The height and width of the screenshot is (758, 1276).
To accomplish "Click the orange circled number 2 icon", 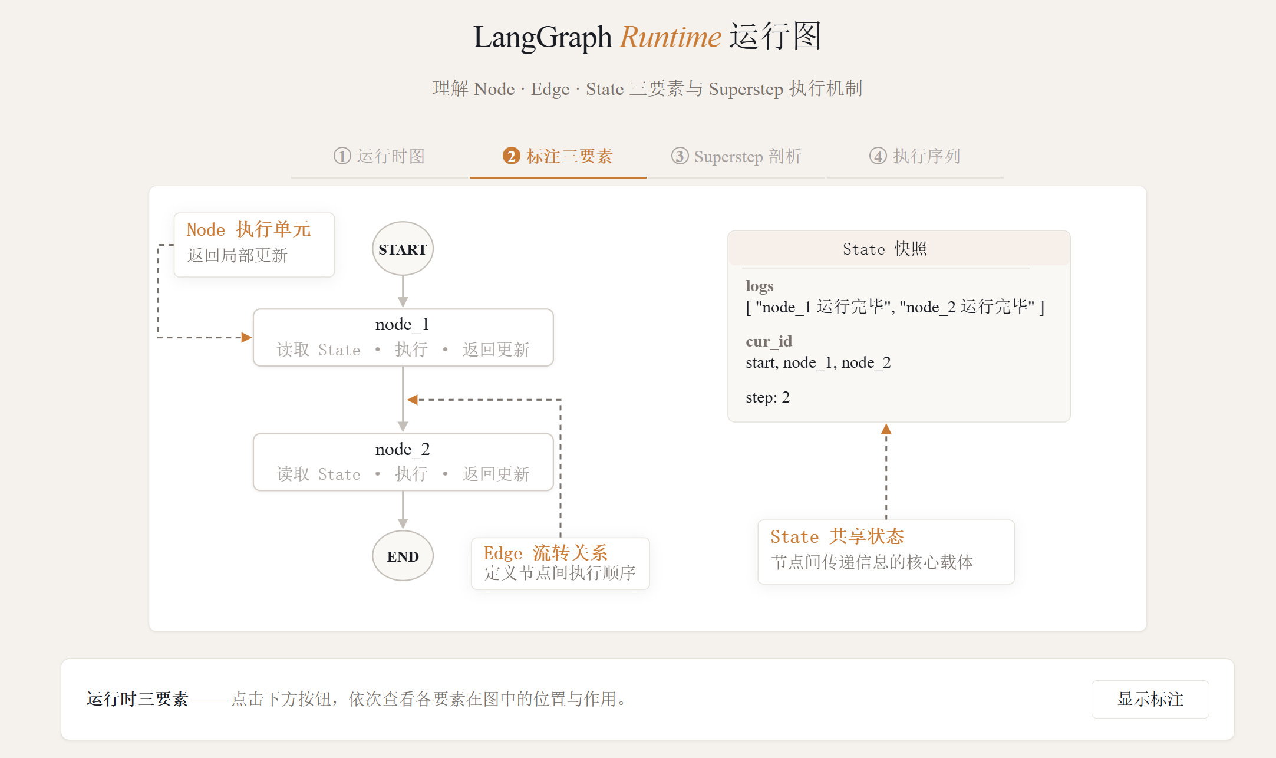I will (x=511, y=156).
